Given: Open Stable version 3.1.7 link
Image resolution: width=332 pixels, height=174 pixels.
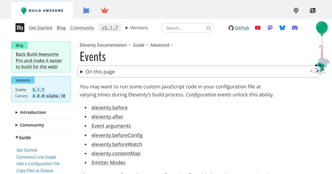Looking at the screenshot, I should pos(38,90).
